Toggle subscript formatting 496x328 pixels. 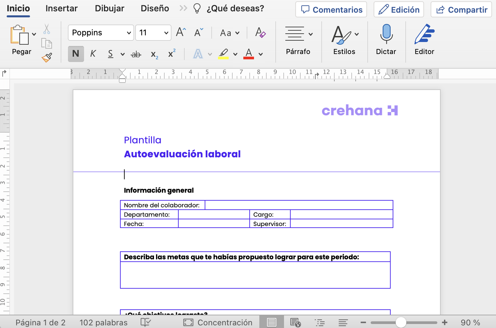(154, 54)
